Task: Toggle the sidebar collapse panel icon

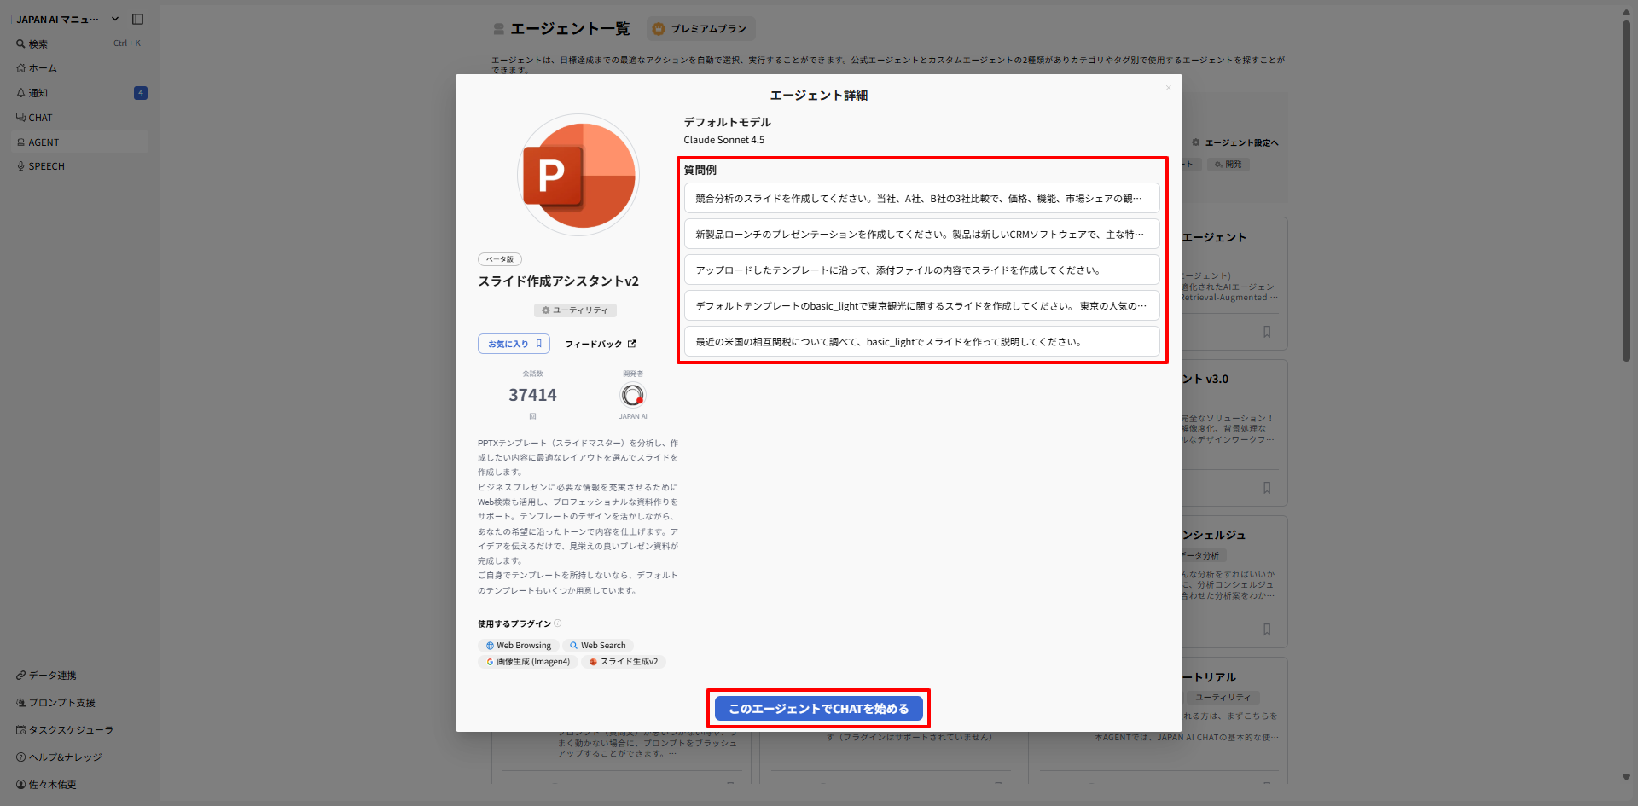Action: click(x=137, y=19)
